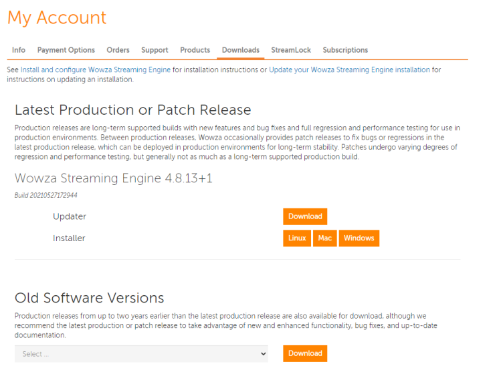Get the Linux installer
The width and height of the screenshot is (497, 372).
(297, 238)
